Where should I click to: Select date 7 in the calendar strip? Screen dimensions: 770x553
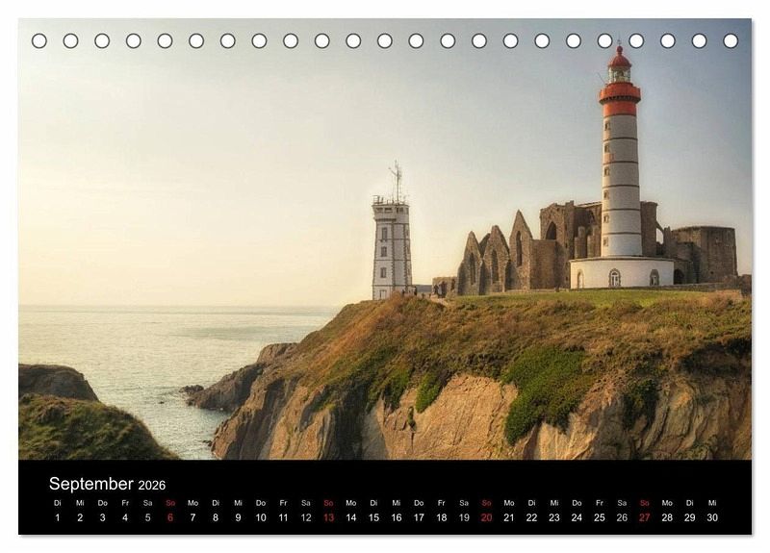pos(193,517)
